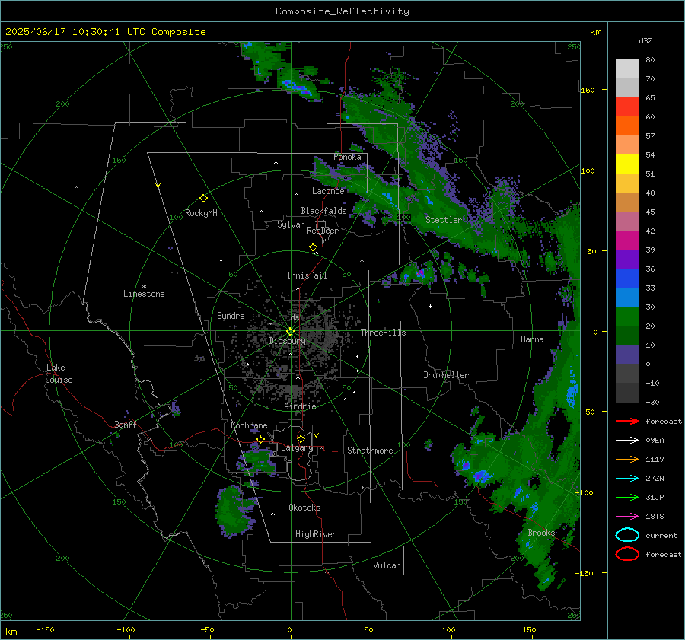The image size is (685, 640).
Task: Select the bright green swatch below 30 dBZ
Action: pyautogui.click(x=627, y=317)
